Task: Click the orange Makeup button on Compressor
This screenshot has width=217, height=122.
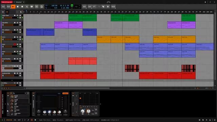Action: (x=65, y=94)
